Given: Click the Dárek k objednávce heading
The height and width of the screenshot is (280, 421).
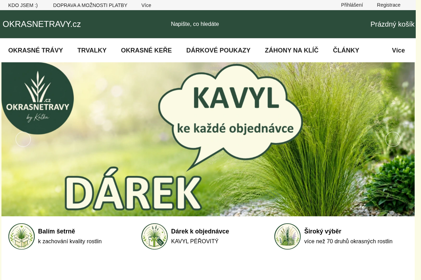Looking at the screenshot, I should click(x=200, y=231).
